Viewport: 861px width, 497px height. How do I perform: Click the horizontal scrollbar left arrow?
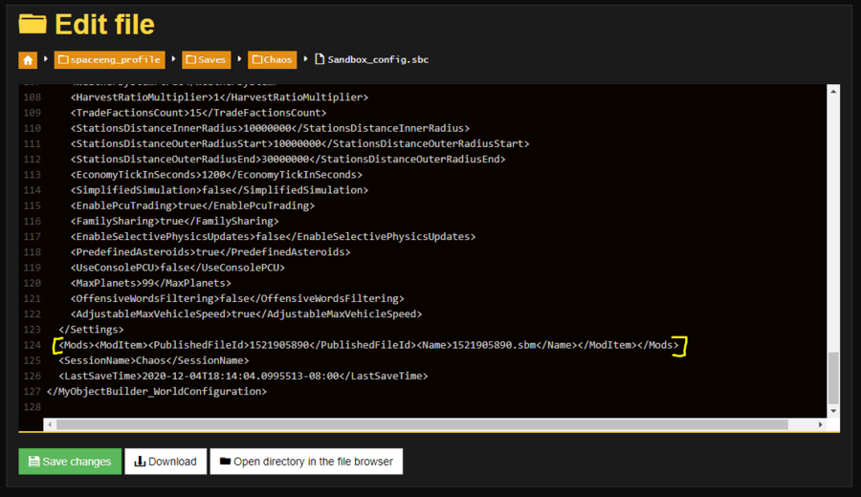(x=51, y=423)
